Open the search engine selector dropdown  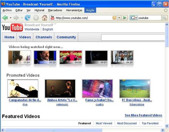pyautogui.click(x=136, y=18)
